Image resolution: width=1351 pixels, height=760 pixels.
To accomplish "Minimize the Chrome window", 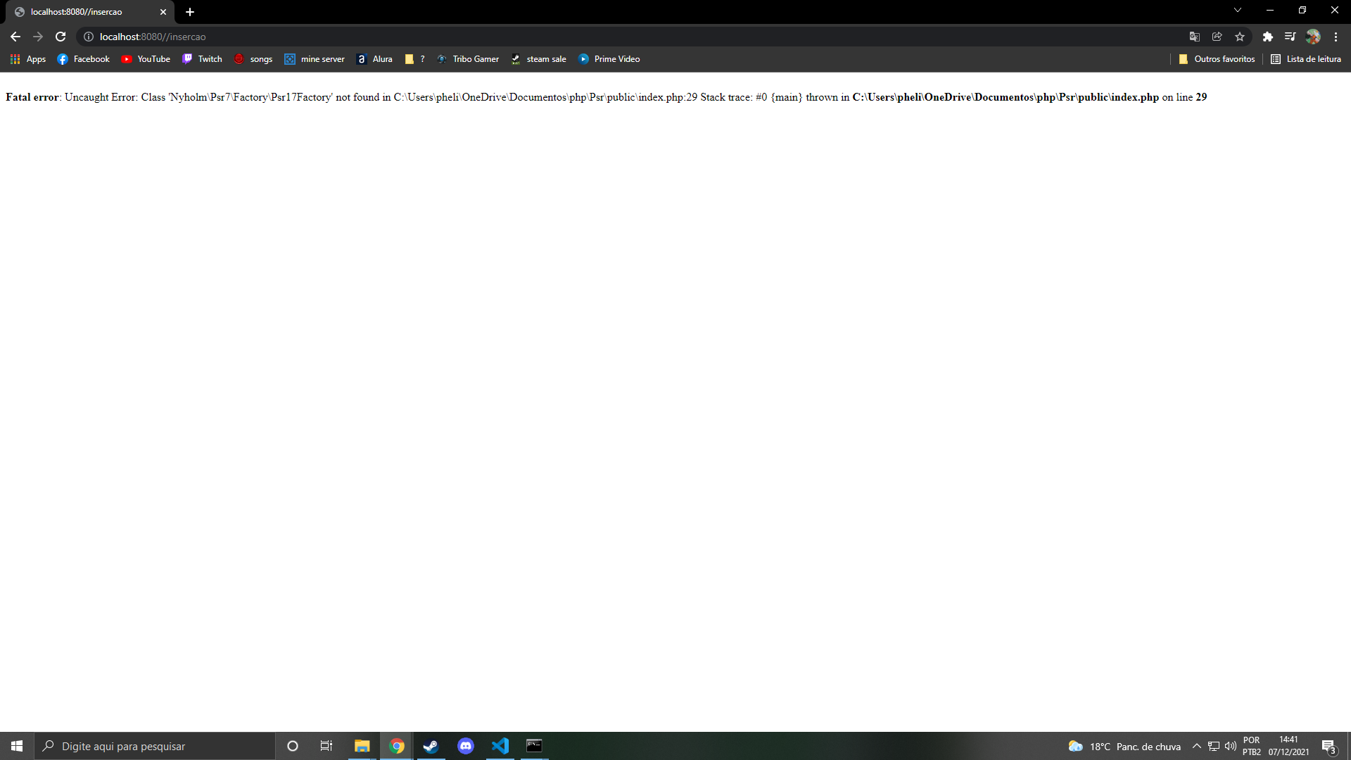I will click(x=1270, y=10).
